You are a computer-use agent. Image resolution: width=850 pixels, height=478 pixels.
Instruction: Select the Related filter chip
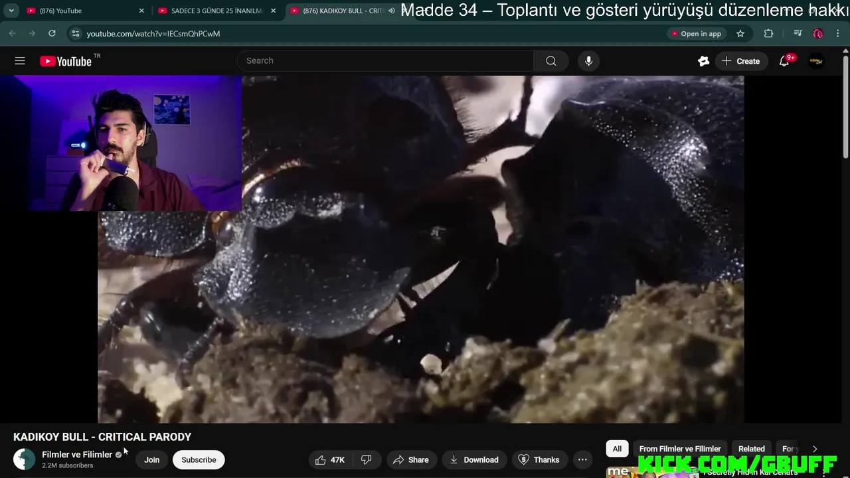pos(752,449)
